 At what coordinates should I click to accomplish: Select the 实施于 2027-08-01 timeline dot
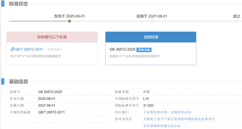tap(152, 21)
